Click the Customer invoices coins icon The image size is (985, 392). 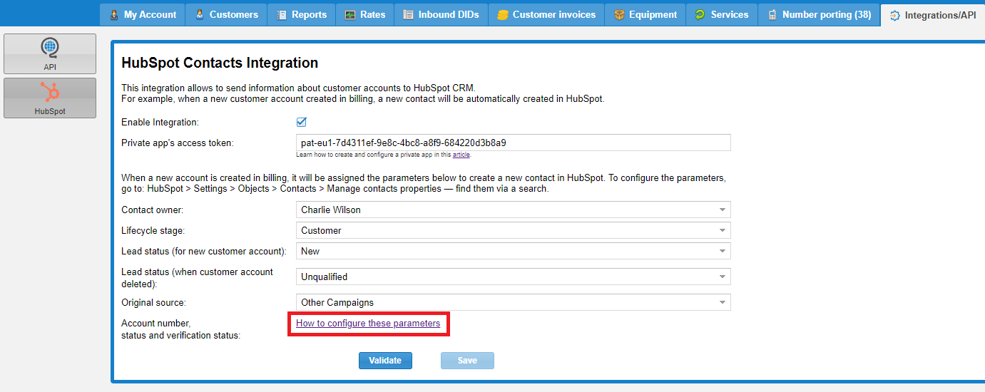point(503,14)
